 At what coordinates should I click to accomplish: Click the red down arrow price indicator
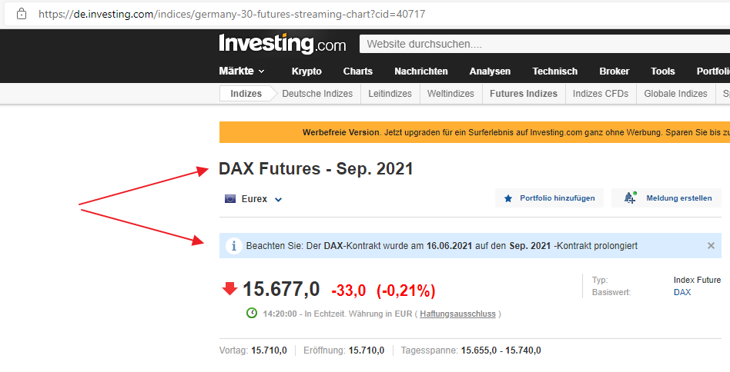click(229, 289)
